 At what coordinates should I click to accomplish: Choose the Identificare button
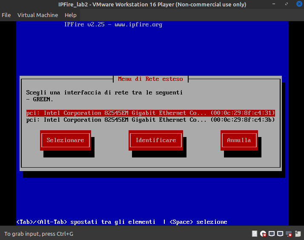[x=156, y=140]
